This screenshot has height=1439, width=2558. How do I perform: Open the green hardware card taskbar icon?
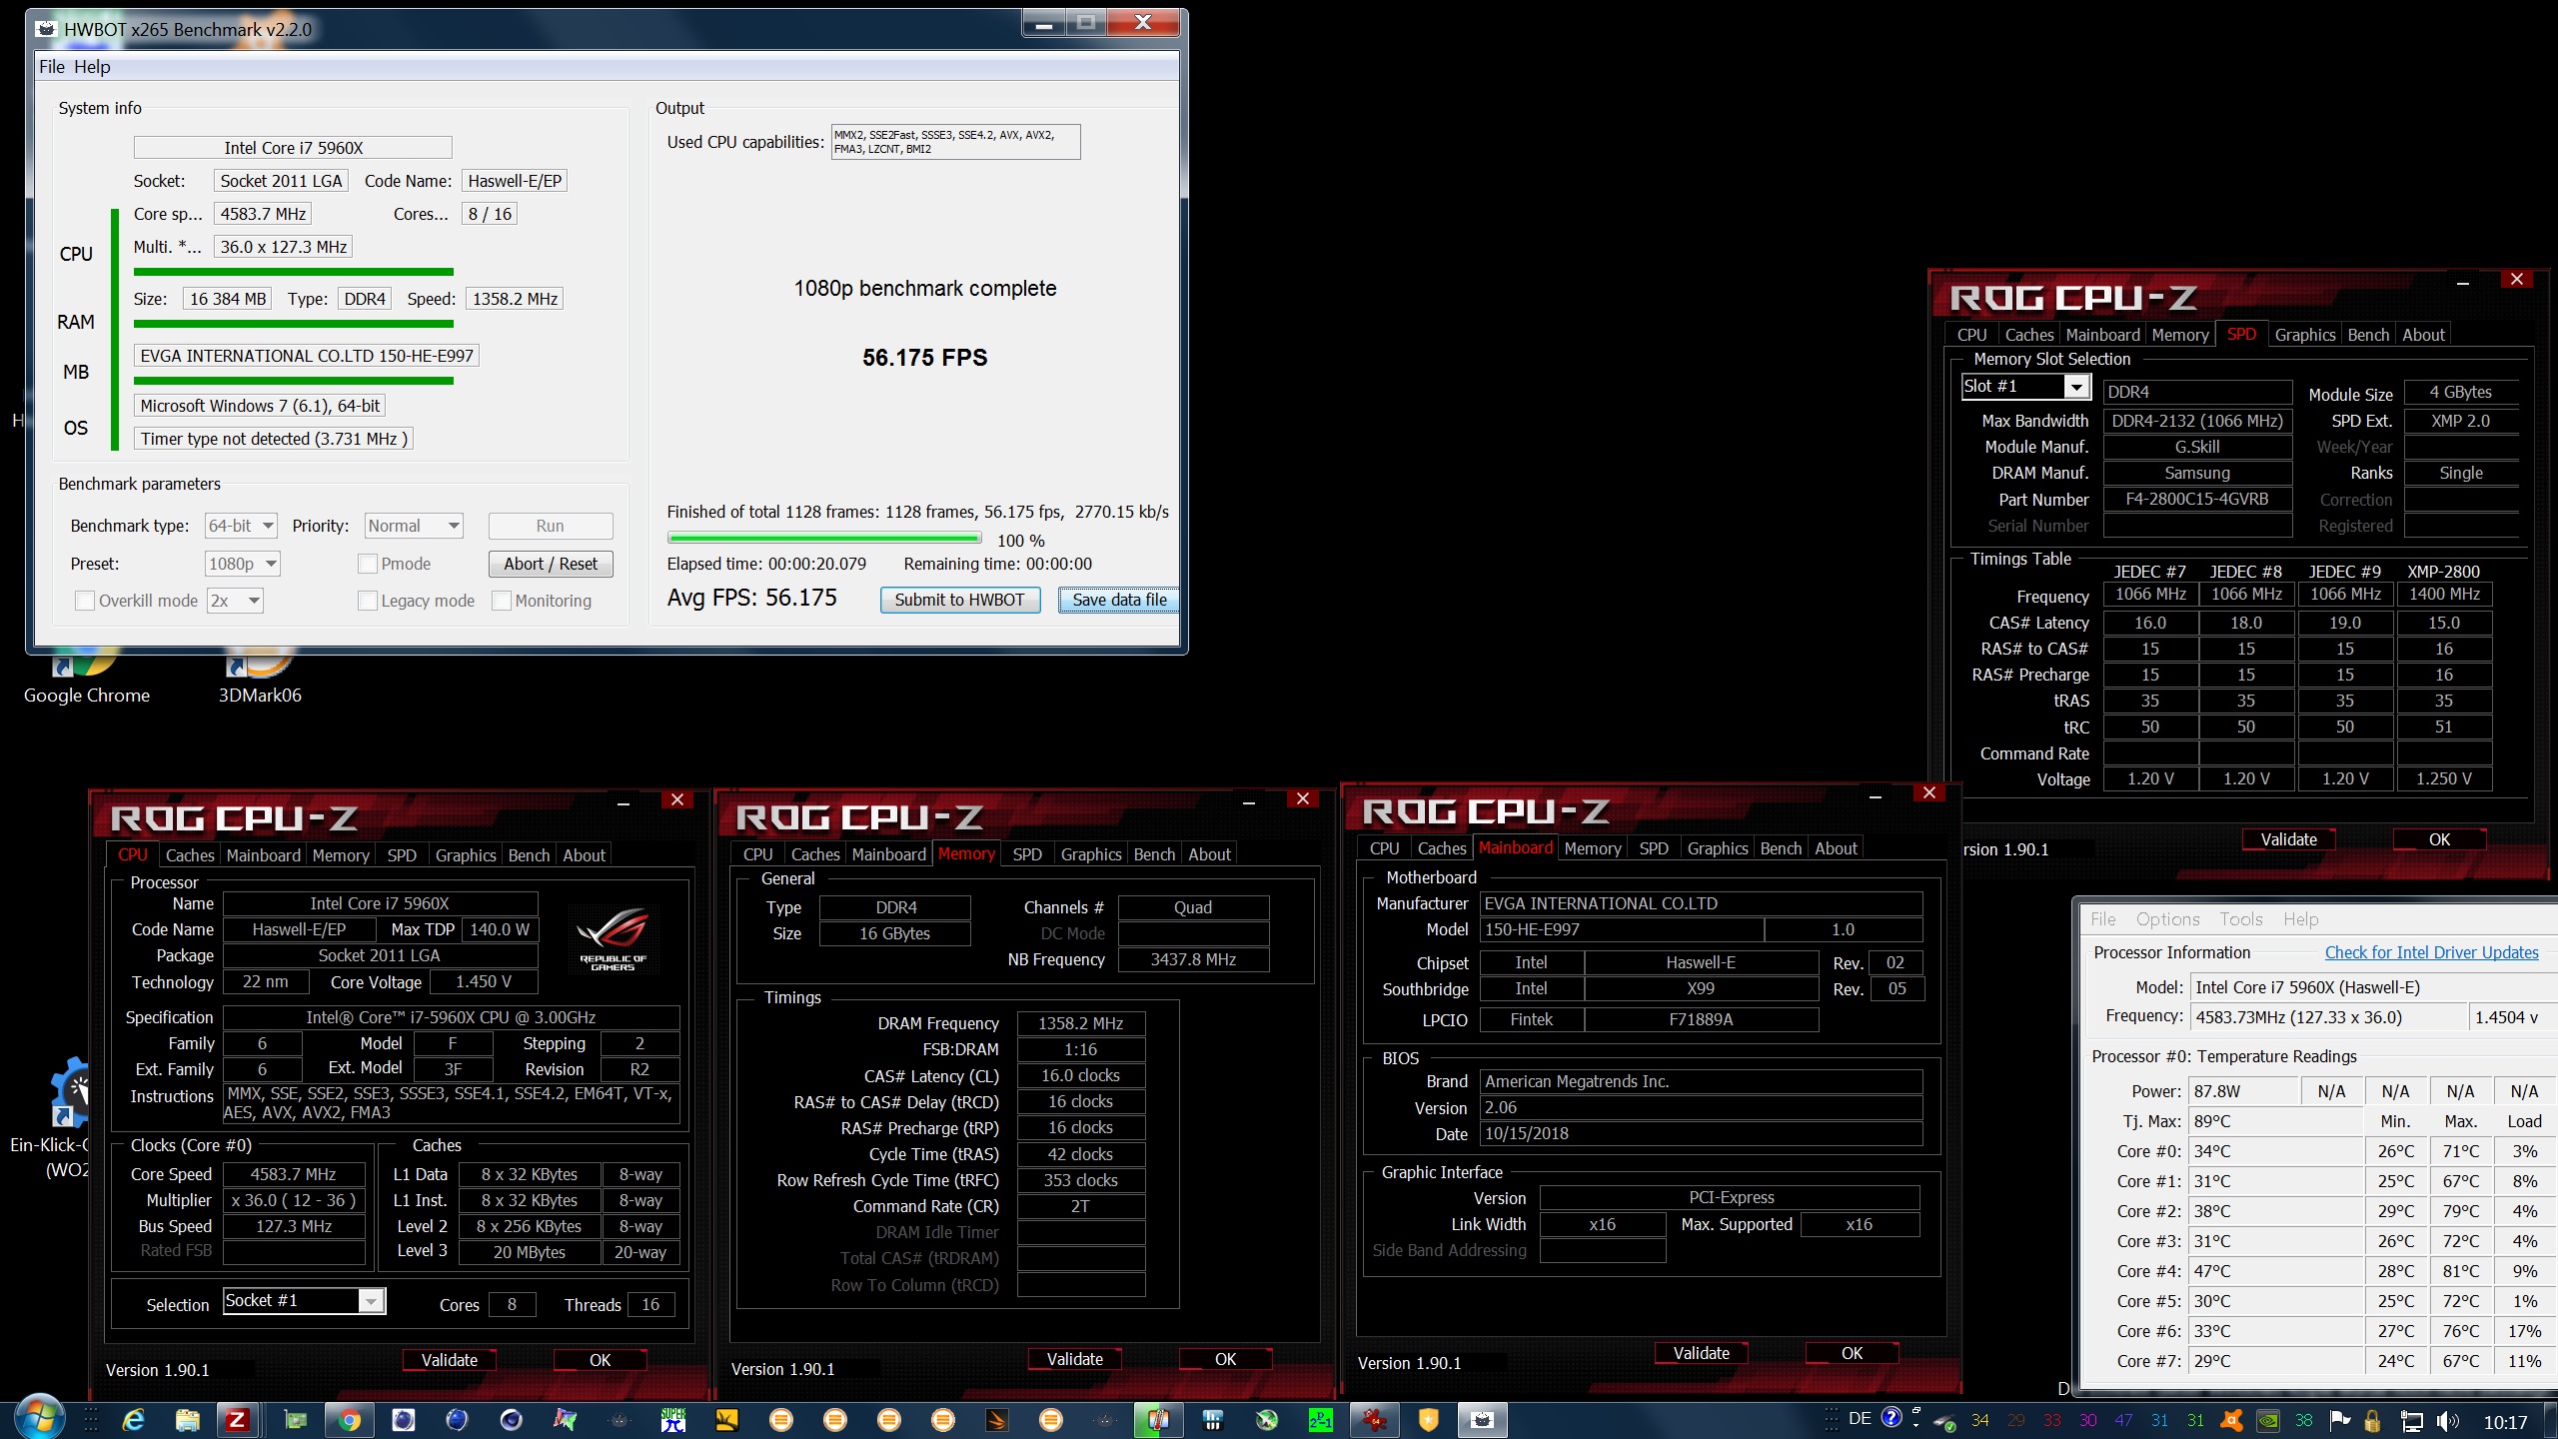tap(295, 1419)
